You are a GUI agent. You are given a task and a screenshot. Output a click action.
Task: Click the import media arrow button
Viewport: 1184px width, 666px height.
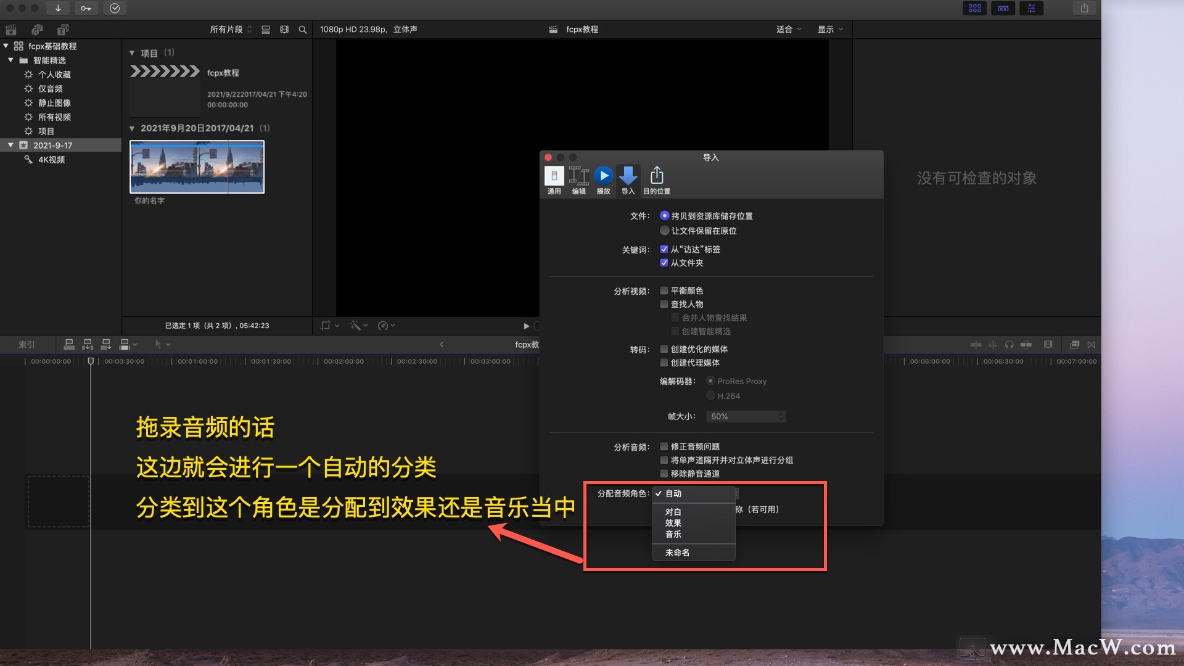pyautogui.click(x=58, y=8)
